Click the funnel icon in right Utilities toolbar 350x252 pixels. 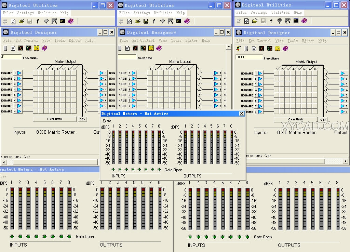point(280,21)
